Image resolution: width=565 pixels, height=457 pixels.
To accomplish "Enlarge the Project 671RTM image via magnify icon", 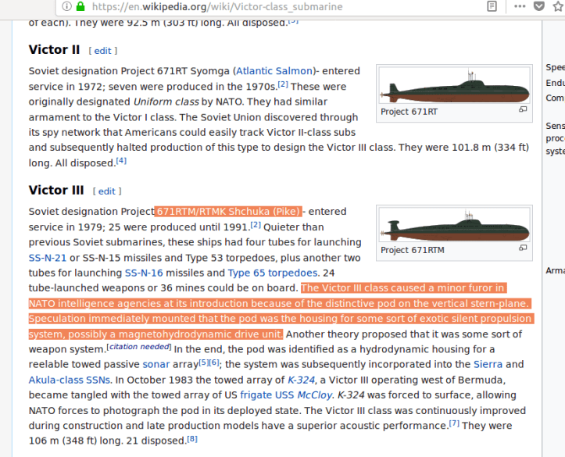I will 523,250.
